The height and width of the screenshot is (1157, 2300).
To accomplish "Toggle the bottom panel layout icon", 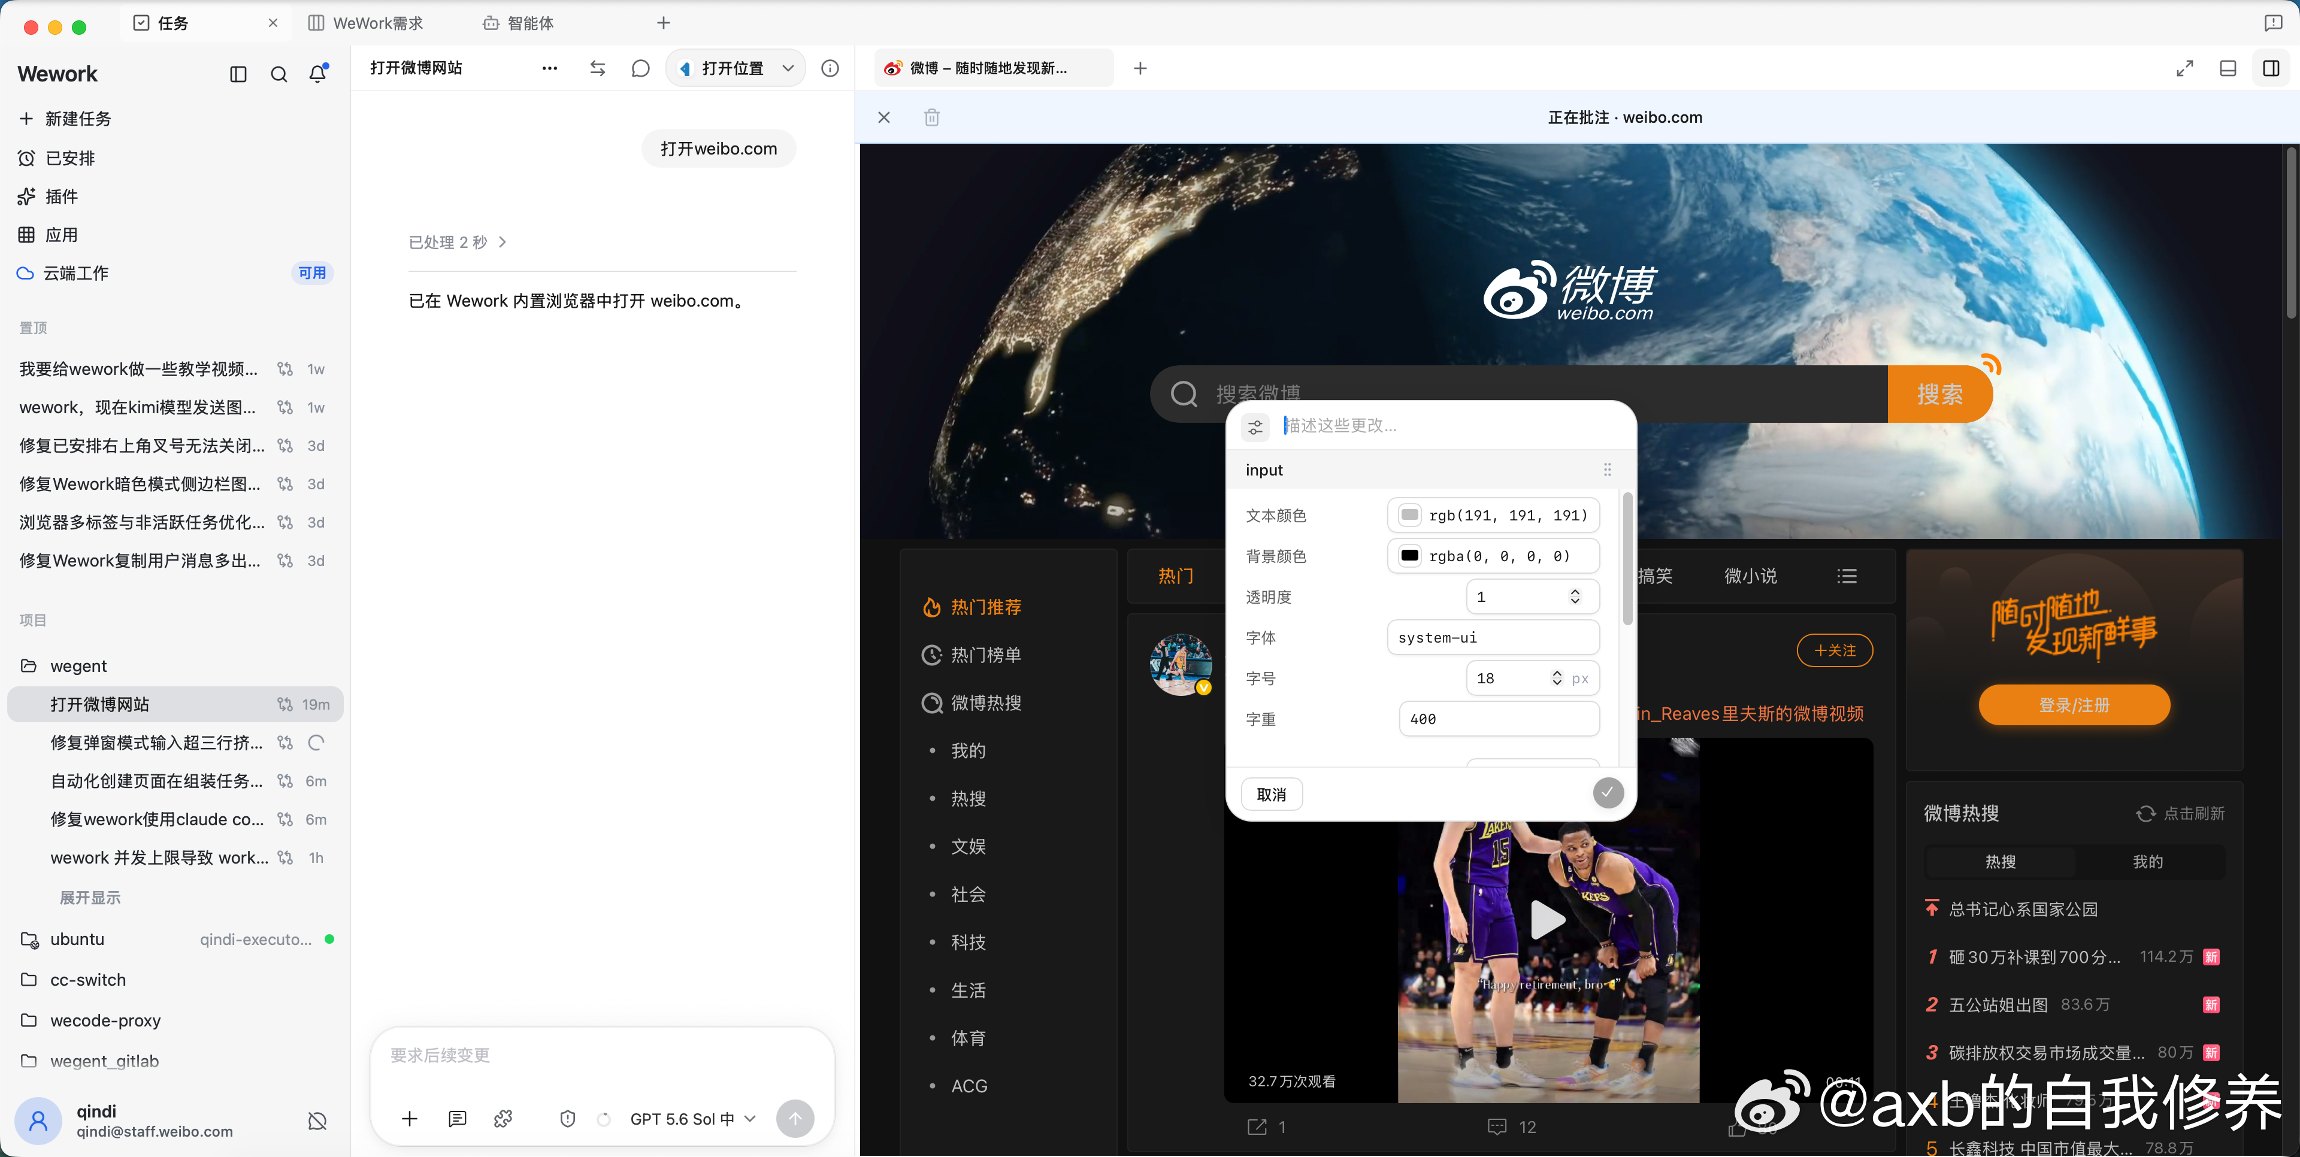I will [2228, 68].
